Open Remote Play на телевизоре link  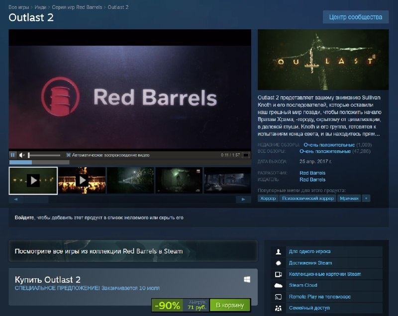[x=320, y=297]
